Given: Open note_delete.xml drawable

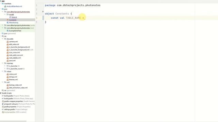Looking at the screenshot, I should click(15, 58).
